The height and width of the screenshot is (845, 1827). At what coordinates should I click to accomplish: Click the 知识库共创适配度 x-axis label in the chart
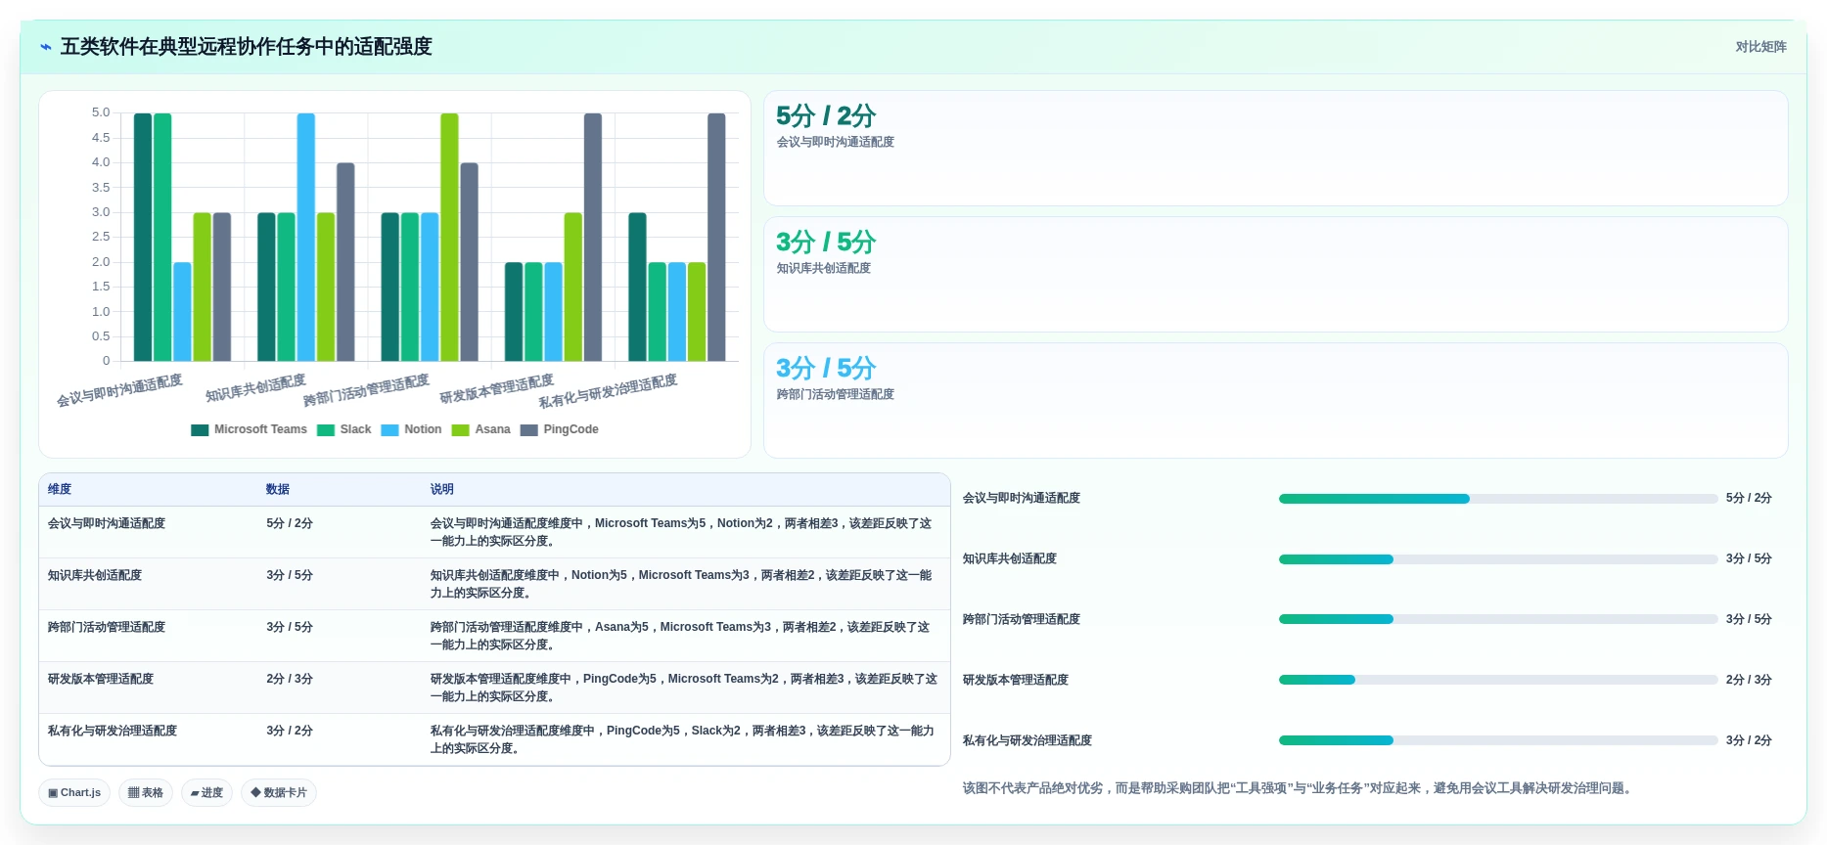[255, 388]
